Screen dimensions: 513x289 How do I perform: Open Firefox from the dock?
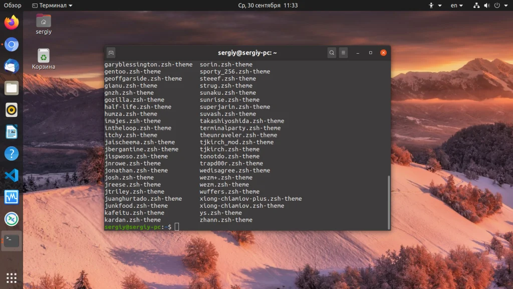click(12, 23)
